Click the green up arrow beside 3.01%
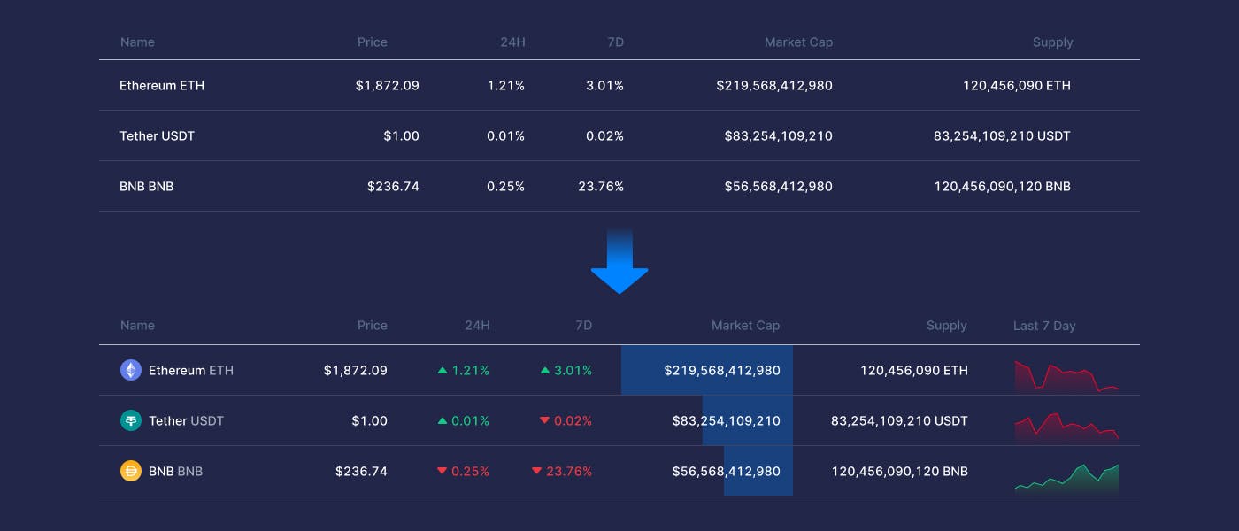1239x531 pixels. 545,371
